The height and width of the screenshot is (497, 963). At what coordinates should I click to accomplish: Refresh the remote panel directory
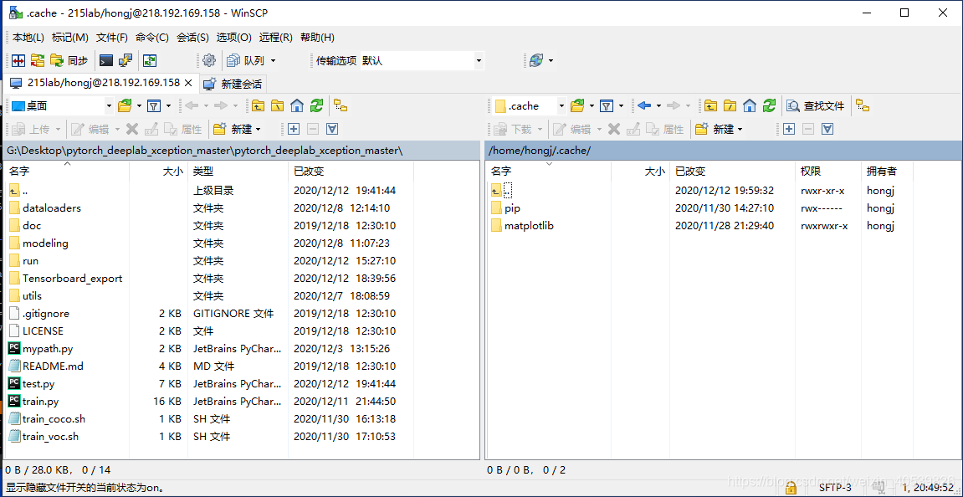[769, 105]
